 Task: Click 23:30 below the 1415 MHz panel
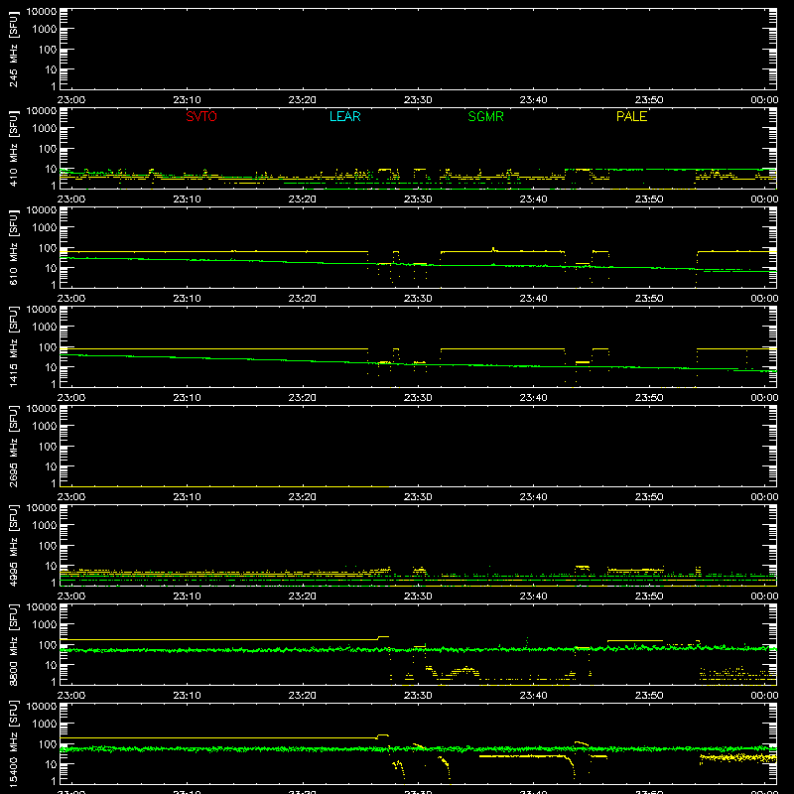tap(418, 398)
